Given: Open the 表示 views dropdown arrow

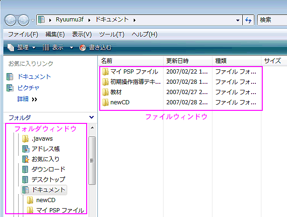Looking at the screenshot, I should pos(71,48).
